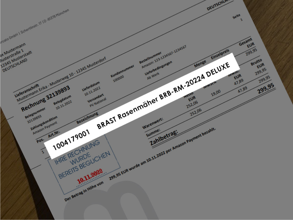Click the 'Art.Nr.' column header
The height and width of the screenshot is (220, 293).
pyautogui.click(x=54, y=134)
